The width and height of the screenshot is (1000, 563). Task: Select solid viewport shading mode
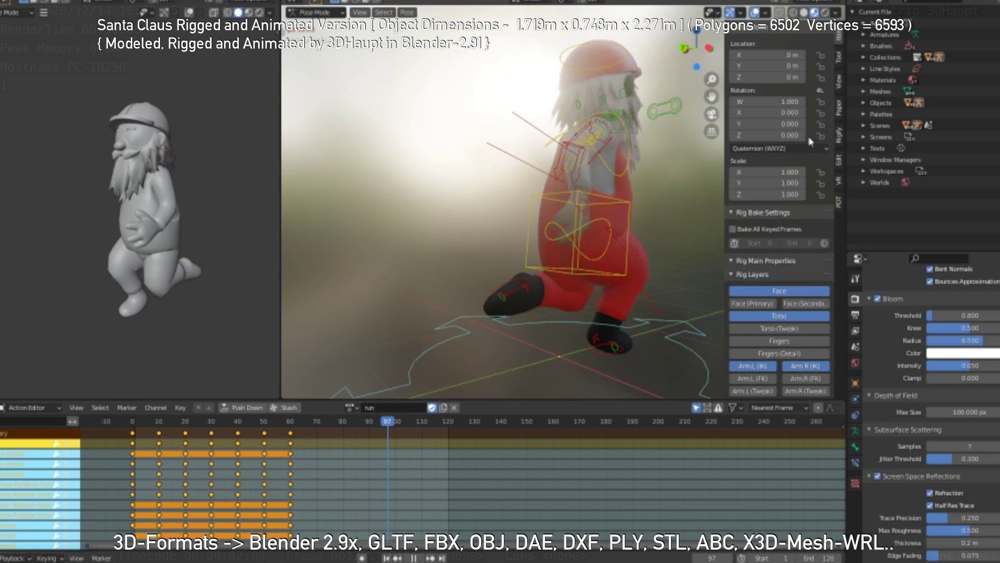[x=804, y=12]
